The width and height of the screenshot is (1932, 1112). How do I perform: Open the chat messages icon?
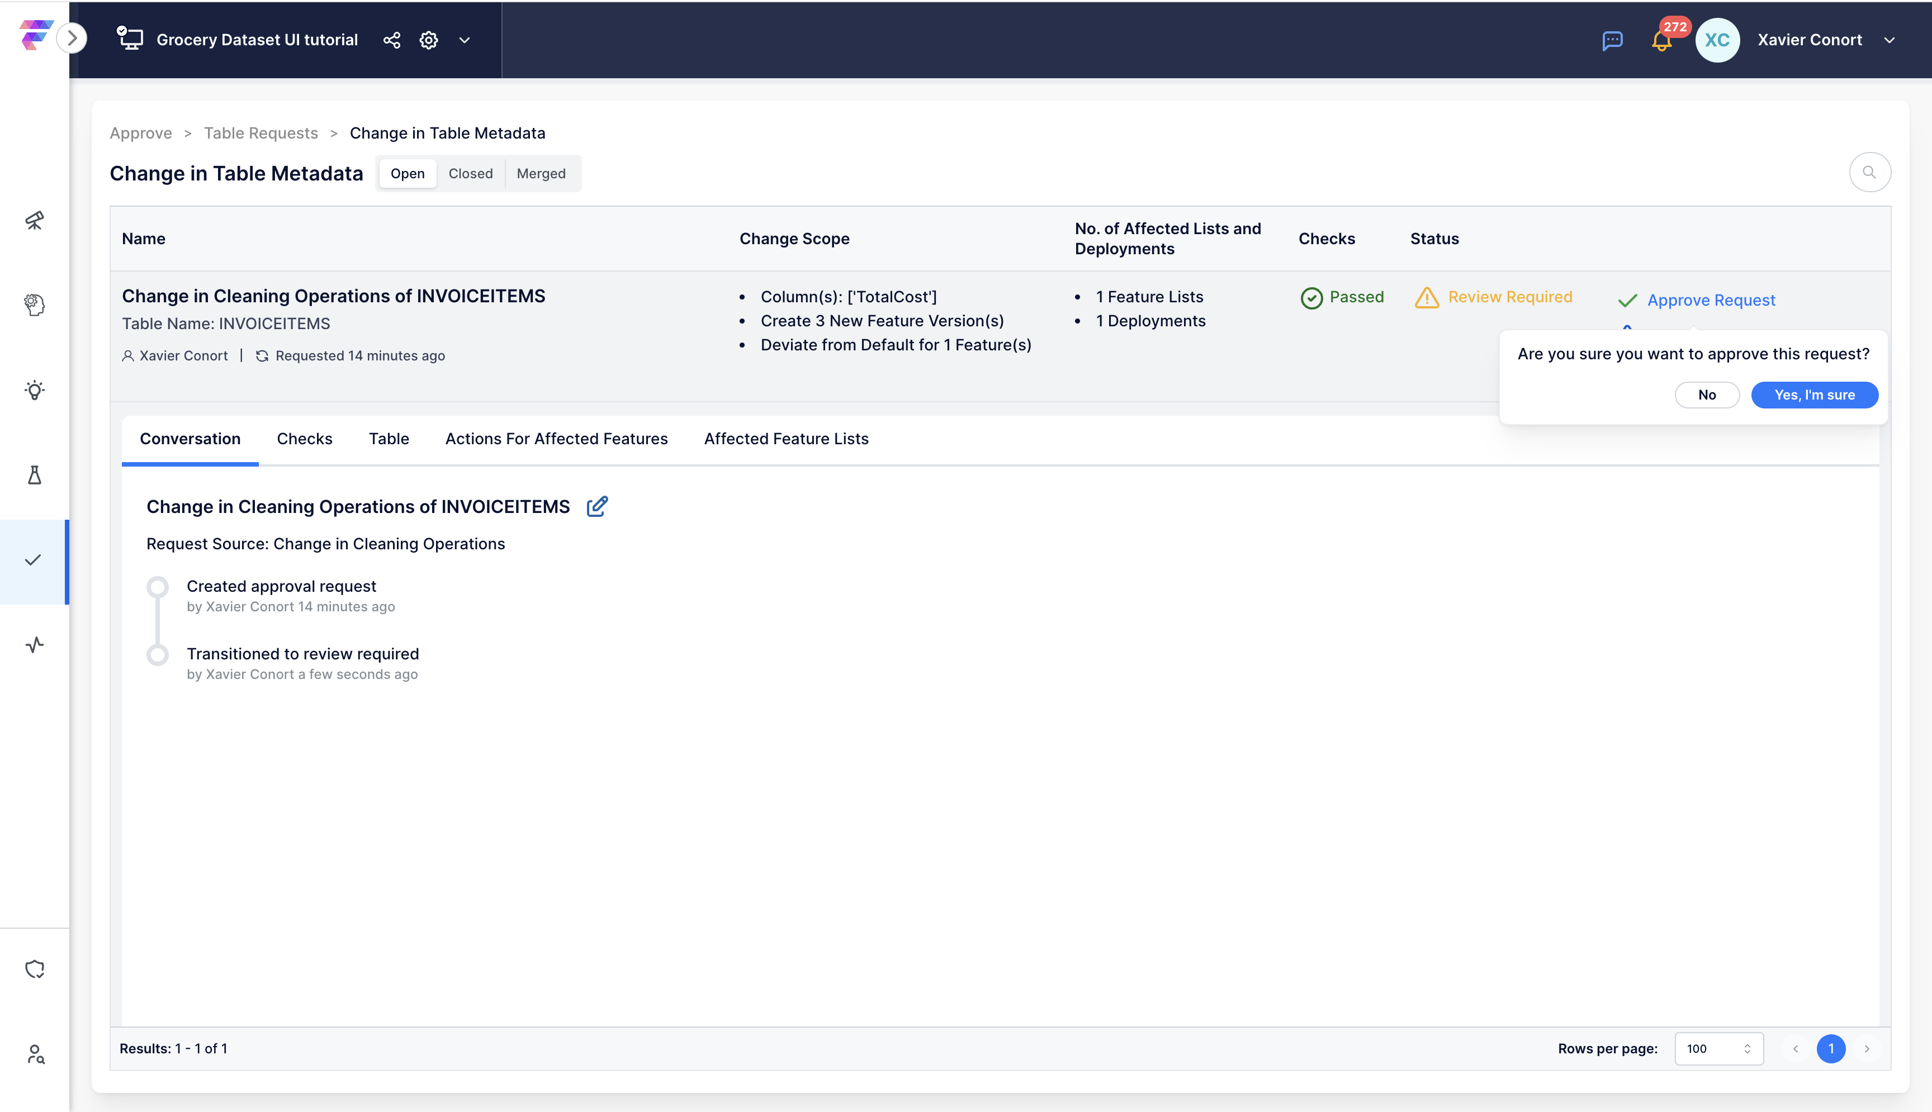pos(1612,40)
